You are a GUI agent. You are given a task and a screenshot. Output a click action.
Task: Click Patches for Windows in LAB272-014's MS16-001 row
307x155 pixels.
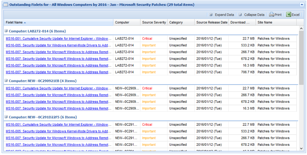pos(273,38)
